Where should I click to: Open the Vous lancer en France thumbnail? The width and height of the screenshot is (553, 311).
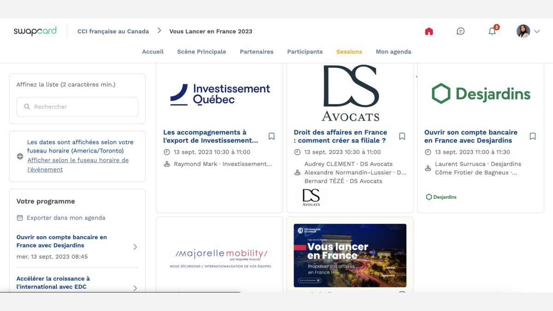click(350, 256)
